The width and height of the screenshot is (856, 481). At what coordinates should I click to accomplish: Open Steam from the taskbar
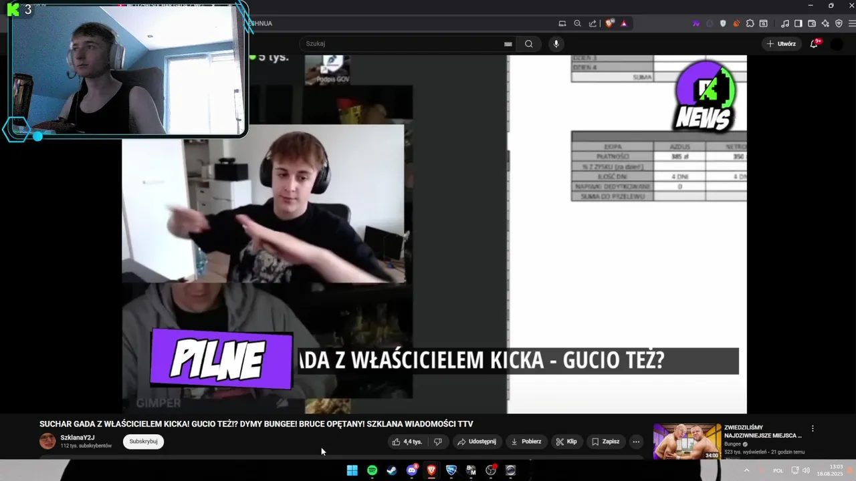[x=392, y=470]
